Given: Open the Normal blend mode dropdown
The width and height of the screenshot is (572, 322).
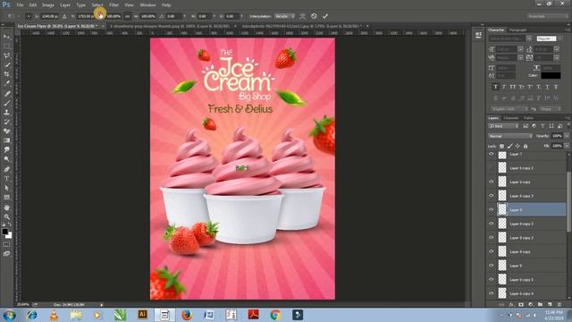Looking at the screenshot, I should (x=510, y=136).
